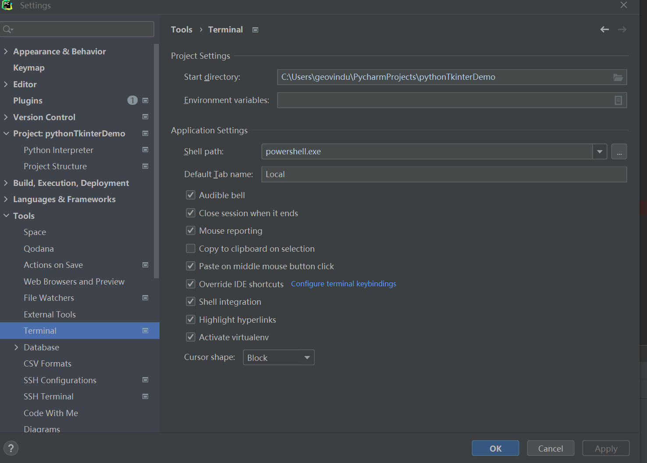The width and height of the screenshot is (647, 463).
Task: Uncheck Activate virtualenv option
Action: pyautogui.click(x=191, y=337)
